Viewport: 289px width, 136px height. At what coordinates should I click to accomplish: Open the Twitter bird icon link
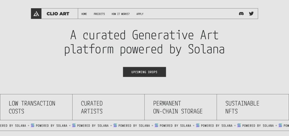click(251, 14)
